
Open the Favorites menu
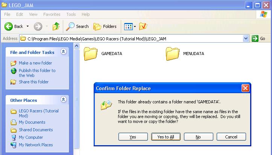52,14
